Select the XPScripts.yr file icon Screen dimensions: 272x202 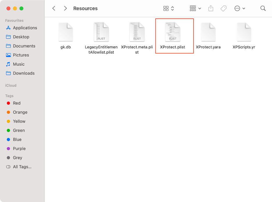pyautogui.click(x=244, y=32)
